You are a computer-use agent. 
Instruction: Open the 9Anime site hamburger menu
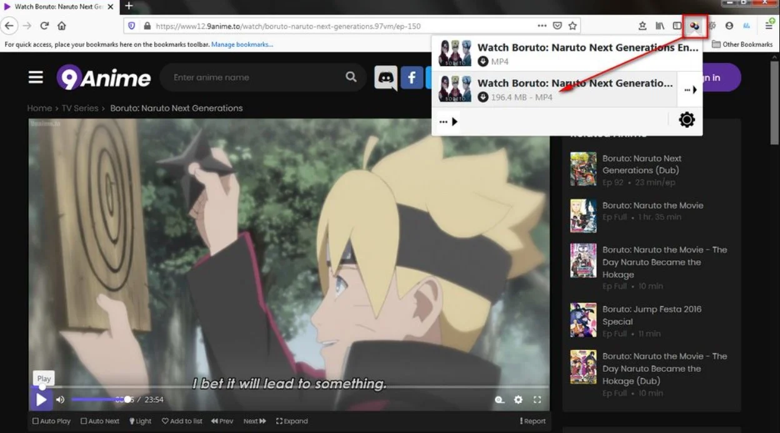[x=36, y=77]
